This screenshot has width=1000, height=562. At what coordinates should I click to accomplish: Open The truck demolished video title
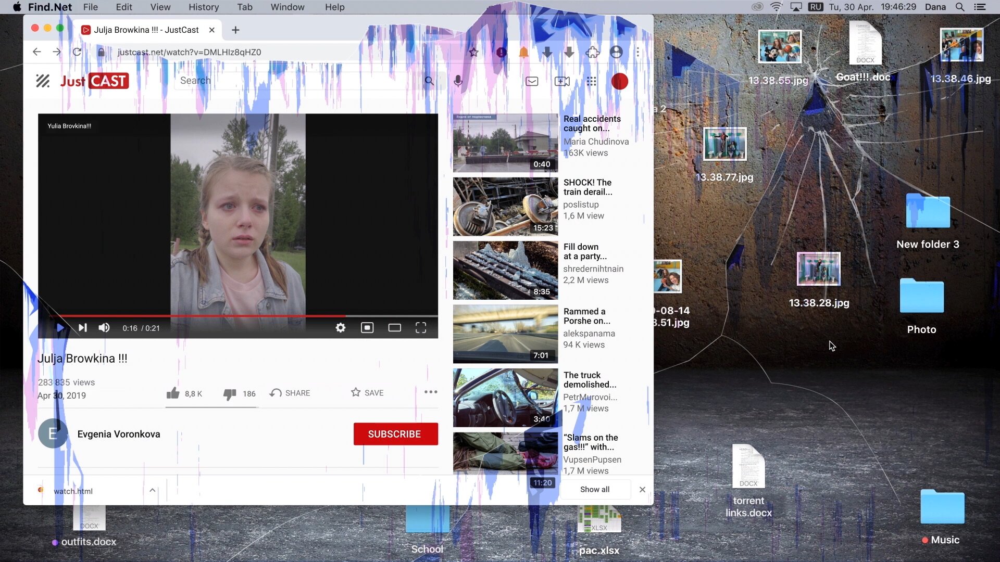[x=590, y=380]
